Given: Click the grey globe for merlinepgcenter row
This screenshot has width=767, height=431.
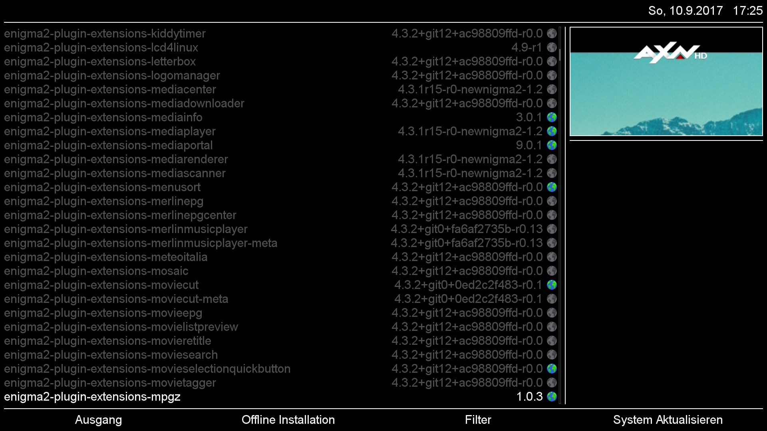Looking at the screenshot, I should pyautogui.click(x=552, y=215).
